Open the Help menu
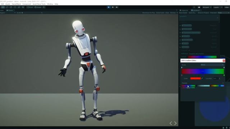230x129 pixels. click(x=56, y=4)
